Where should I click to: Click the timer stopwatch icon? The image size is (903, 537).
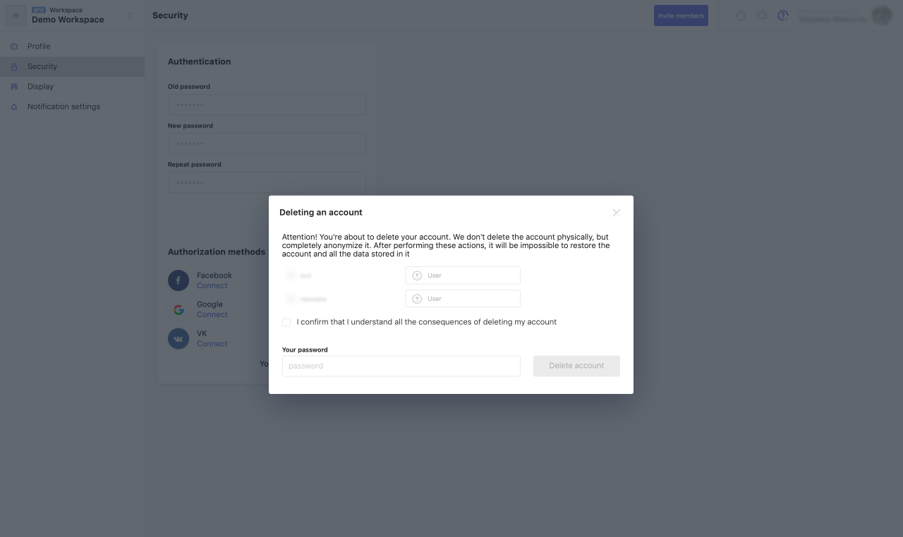741,16
